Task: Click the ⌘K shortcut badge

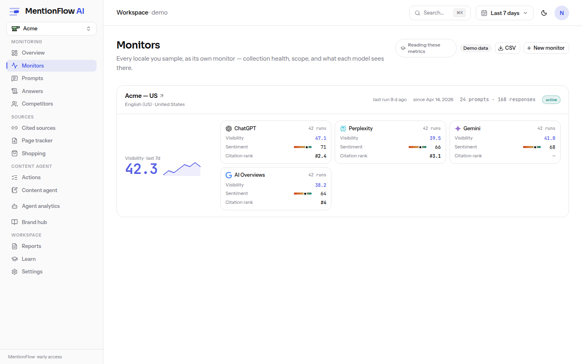Action: click(460, 13)
